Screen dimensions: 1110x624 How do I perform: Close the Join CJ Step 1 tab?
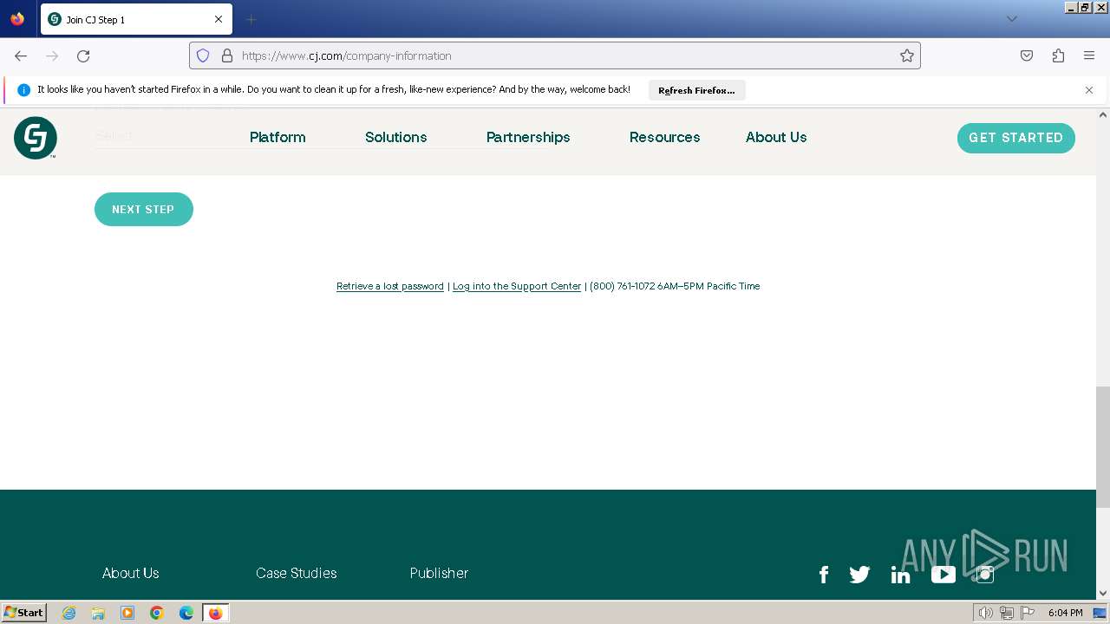pos(219,19)
